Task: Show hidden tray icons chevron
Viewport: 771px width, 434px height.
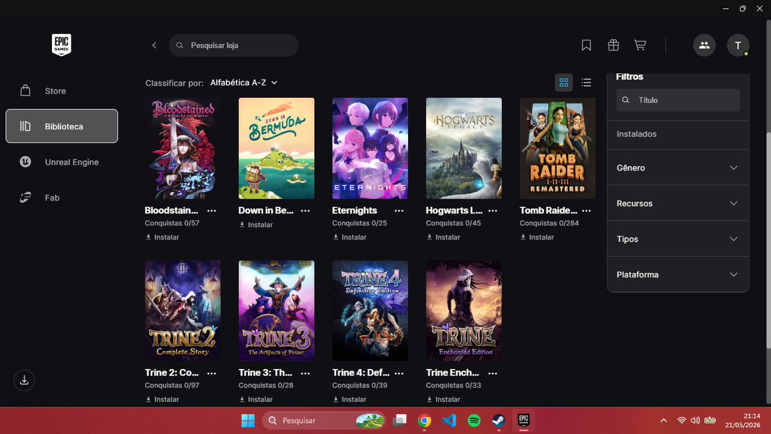Action: (663, 420)
